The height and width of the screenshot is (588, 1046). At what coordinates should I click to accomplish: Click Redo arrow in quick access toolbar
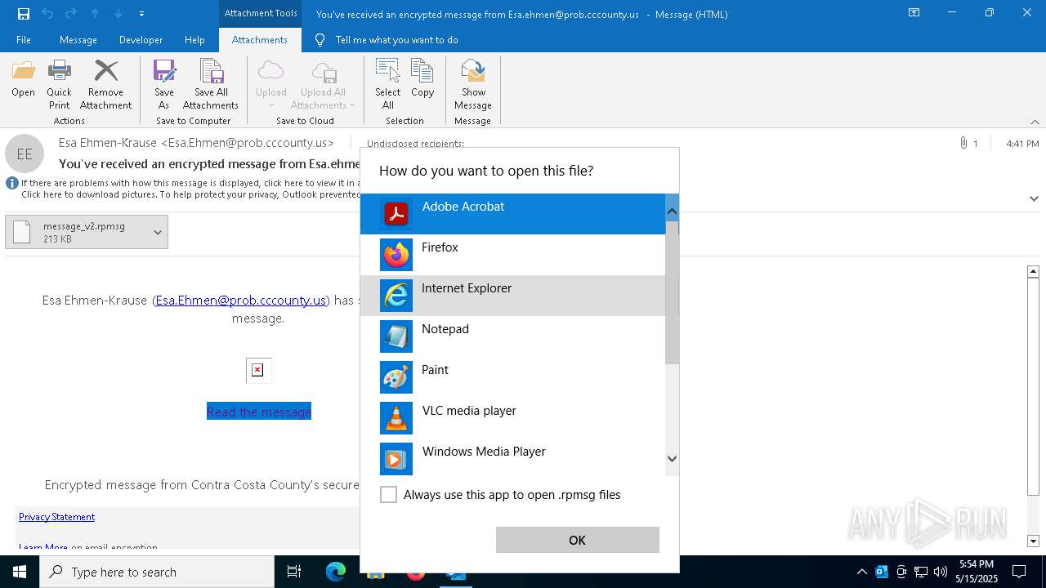71,14
